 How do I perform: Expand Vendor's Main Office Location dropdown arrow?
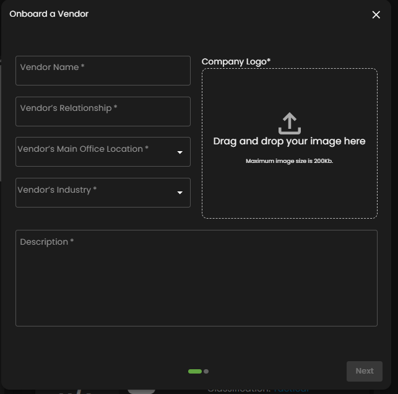(180, 152)
